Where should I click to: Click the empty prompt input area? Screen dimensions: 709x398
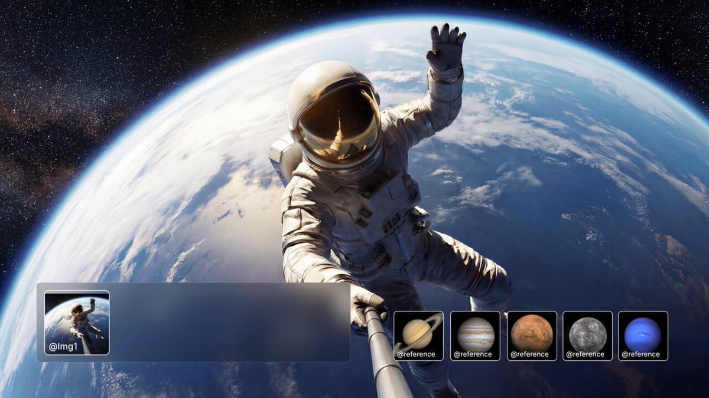click(x=229, y=322)
